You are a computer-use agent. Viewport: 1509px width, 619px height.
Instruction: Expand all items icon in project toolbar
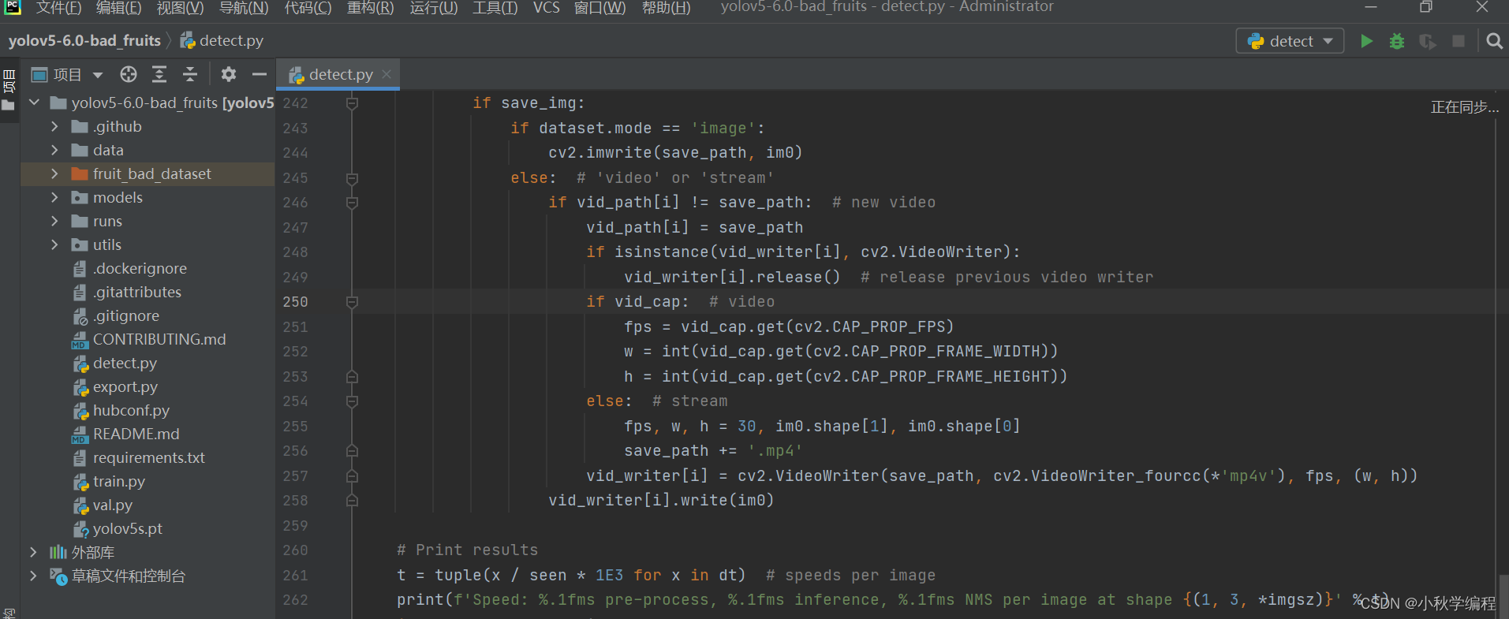159,74
